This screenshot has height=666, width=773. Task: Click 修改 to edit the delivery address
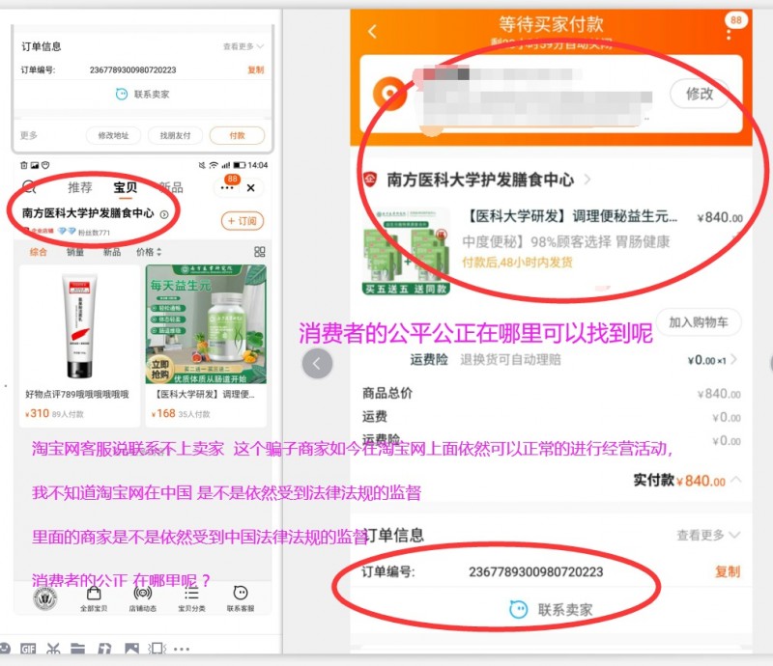pos(699,93)
